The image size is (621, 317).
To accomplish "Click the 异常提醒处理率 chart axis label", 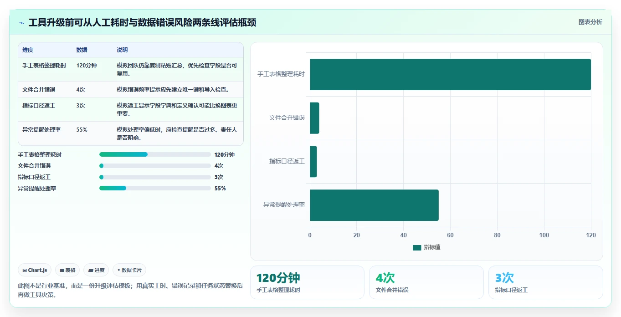I will pos(284,205).
